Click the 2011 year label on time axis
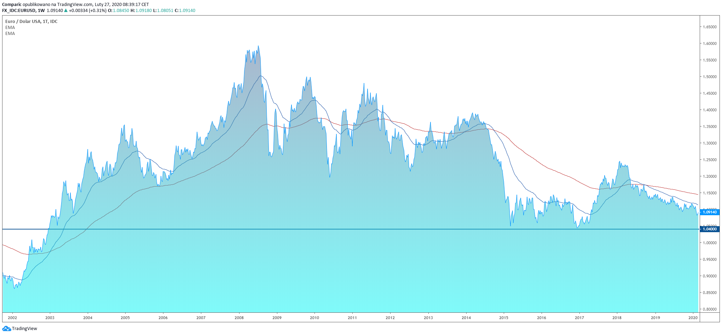This screenshot has height=335, width=722. [352, 318]
